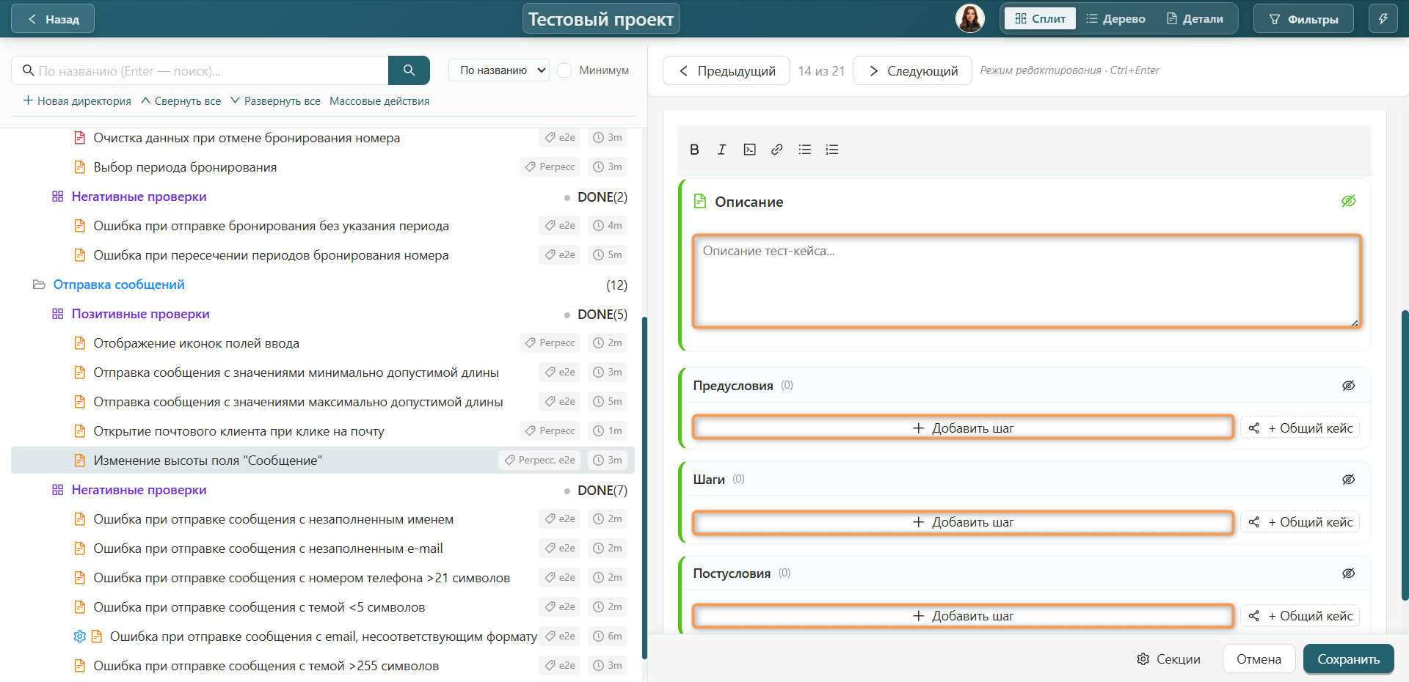Open Тестовый проект title
Viewport: 1409px width, 682px height.
[601, 19]
